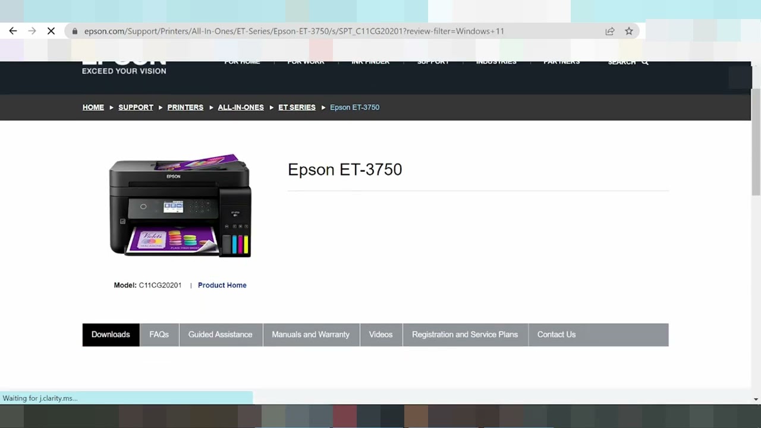The width and height of the screenshot is (761, 428).
Task: Click the Epson ET-3750 heading
Action: (345, 169)
